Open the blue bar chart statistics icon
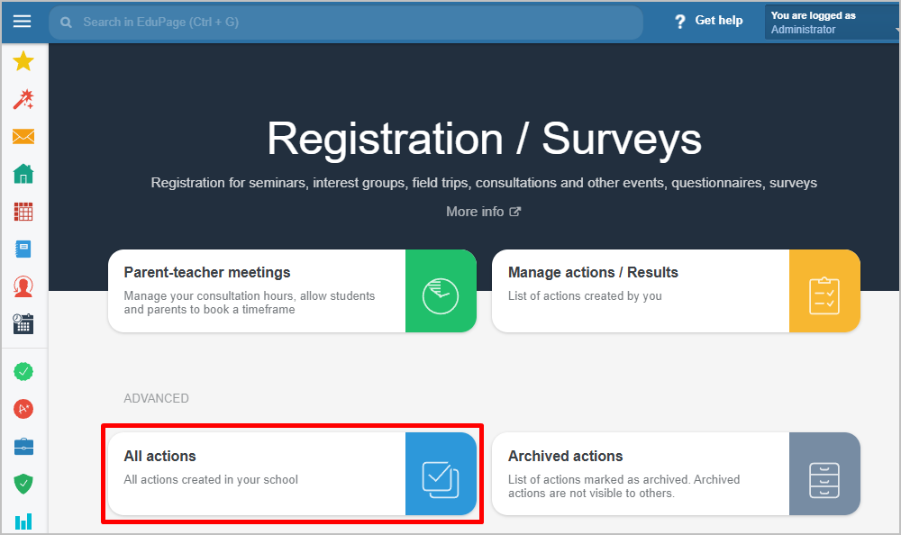901x535 pixels. (x=23, y=521)
